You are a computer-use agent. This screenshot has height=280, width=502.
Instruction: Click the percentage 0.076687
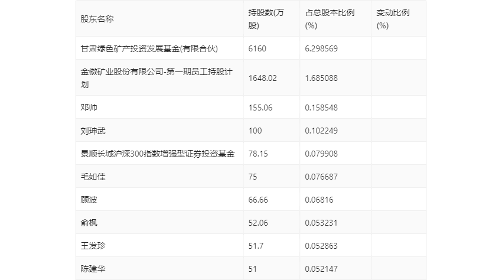tap(321, 177)
